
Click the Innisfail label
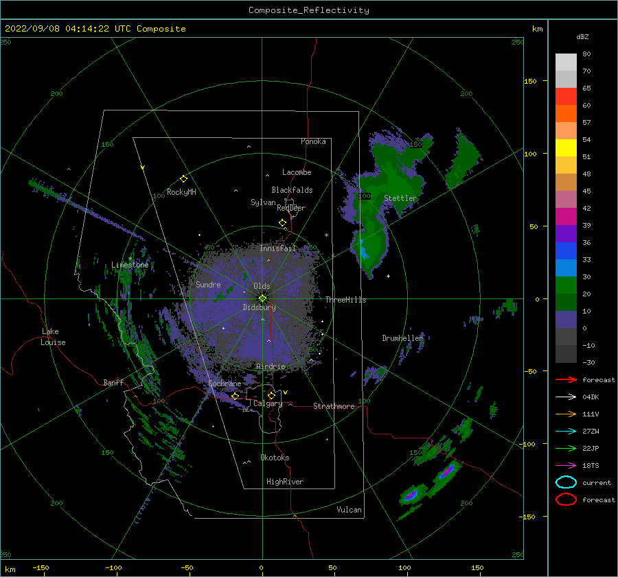point(277,248)
